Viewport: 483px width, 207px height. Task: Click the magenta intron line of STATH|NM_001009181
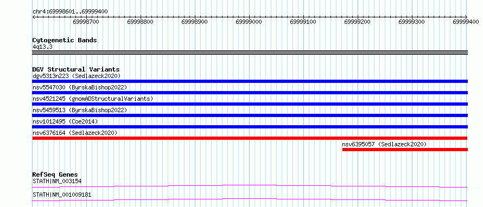tap(250, 199)
